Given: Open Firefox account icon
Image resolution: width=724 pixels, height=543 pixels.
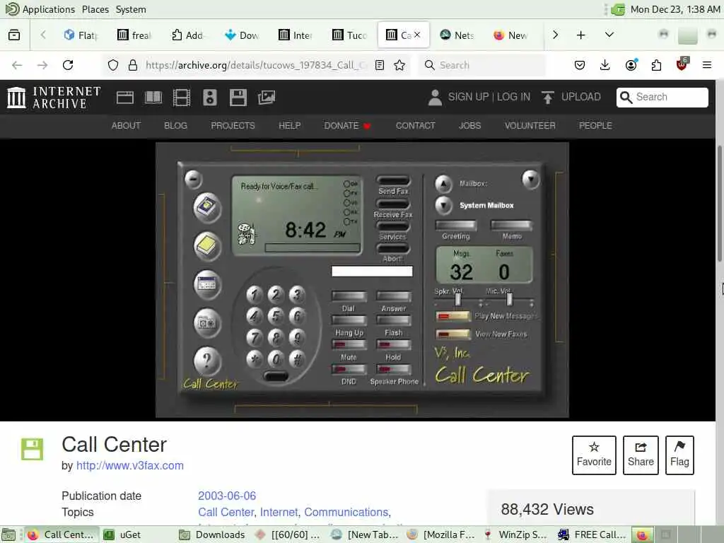Looking at the screenshot, I should coord(631,65).
